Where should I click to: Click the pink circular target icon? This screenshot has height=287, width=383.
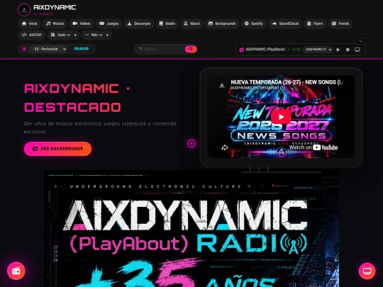coord(191,143)
